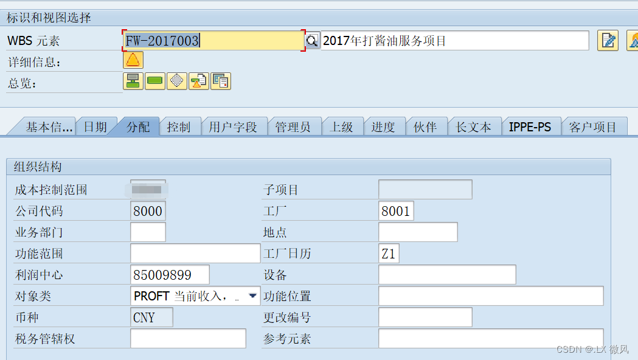The height and width of the screenshot is (360, 638).
Task: Switch to the 控制 tab
Action: click(180, 126)
